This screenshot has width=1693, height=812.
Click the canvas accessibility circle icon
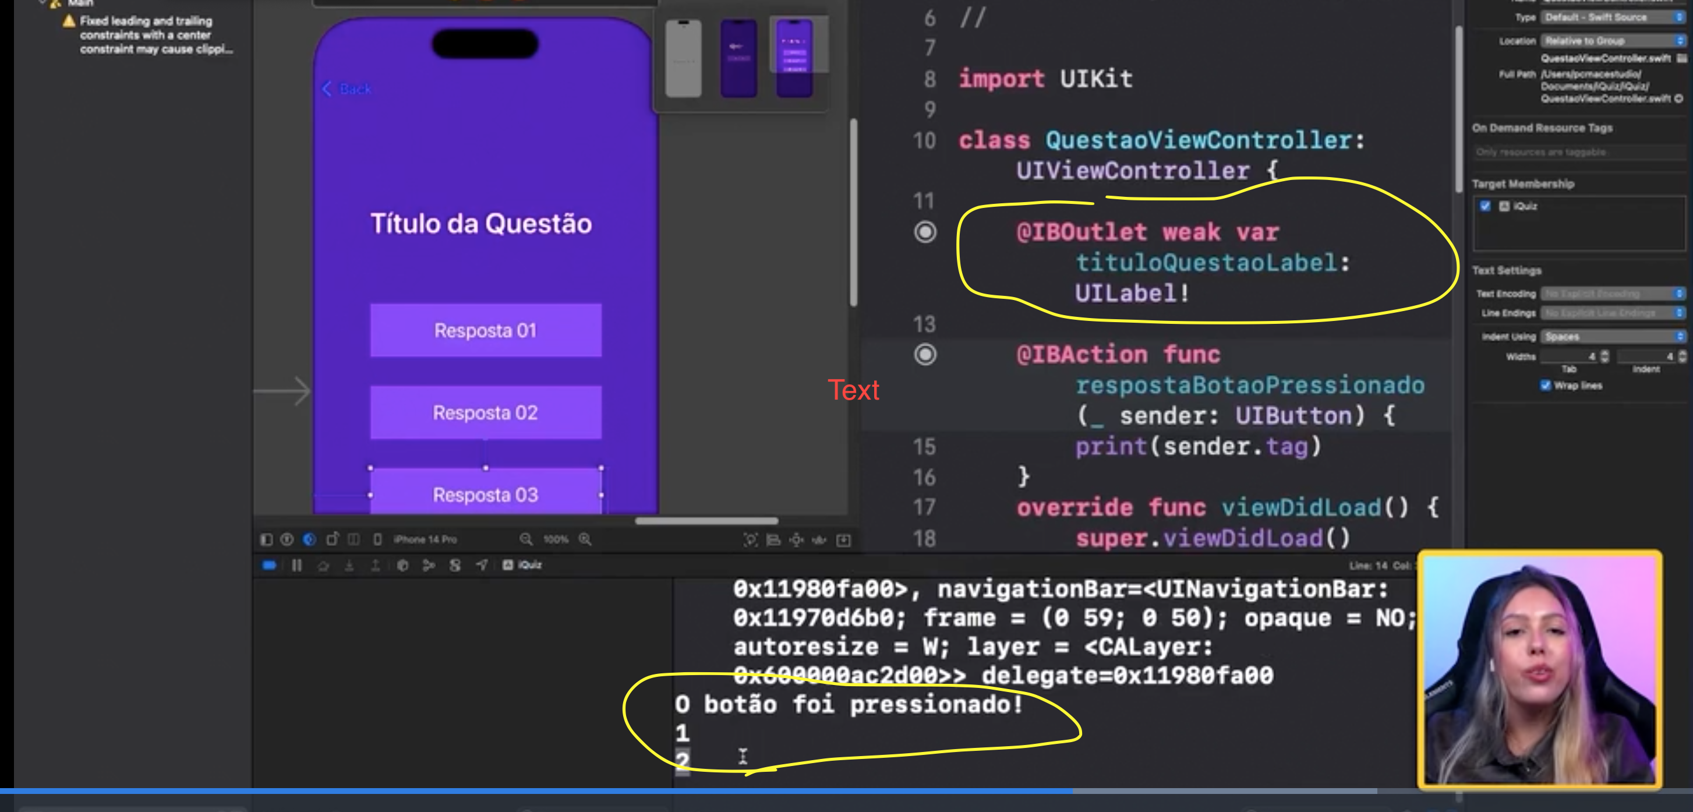(287, 540)
